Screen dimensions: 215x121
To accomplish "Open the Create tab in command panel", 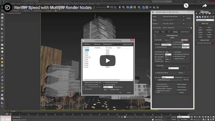I will (197, 13).
